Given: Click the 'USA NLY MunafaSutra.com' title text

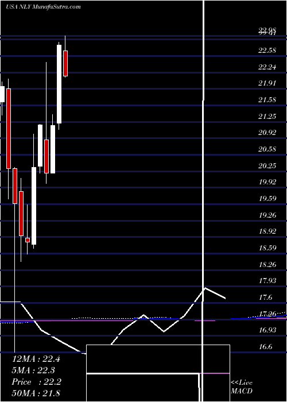Looking at the screenshot, I should coord(43,7).
